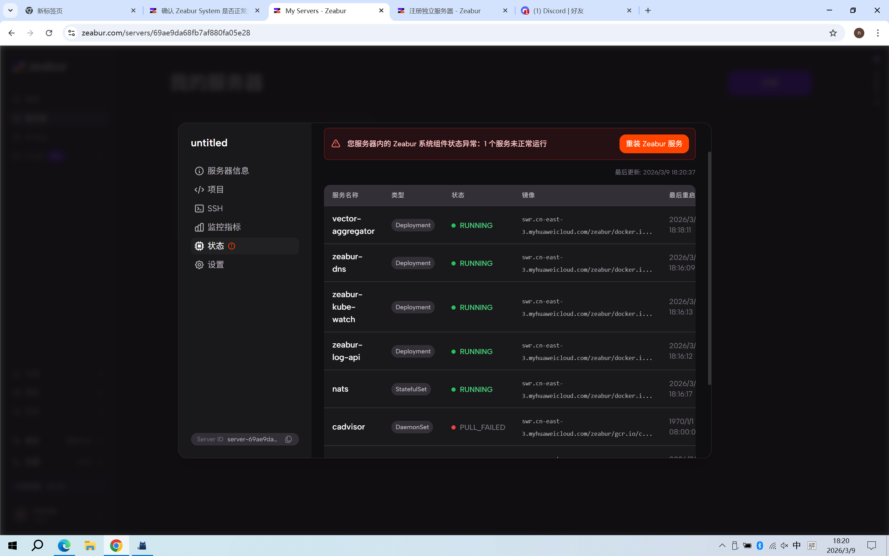
Task: Open 服务器信息 server info section
Action: (228, 171)
